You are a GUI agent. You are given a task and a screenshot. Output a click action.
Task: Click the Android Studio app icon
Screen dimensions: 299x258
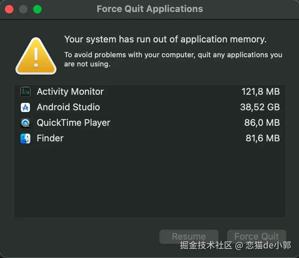(25, 107)
